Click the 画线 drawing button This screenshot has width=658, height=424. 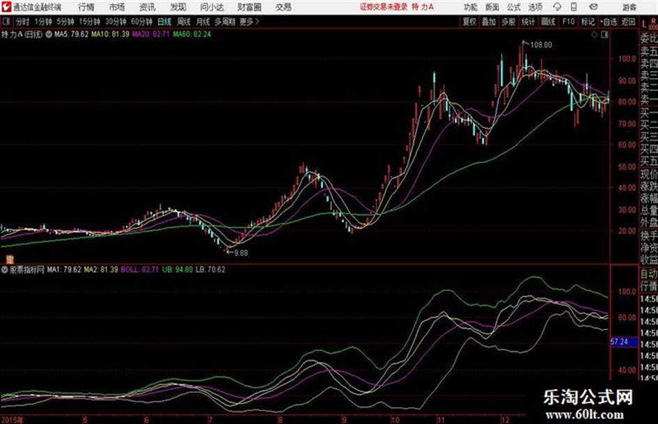(x=548, y=22)
